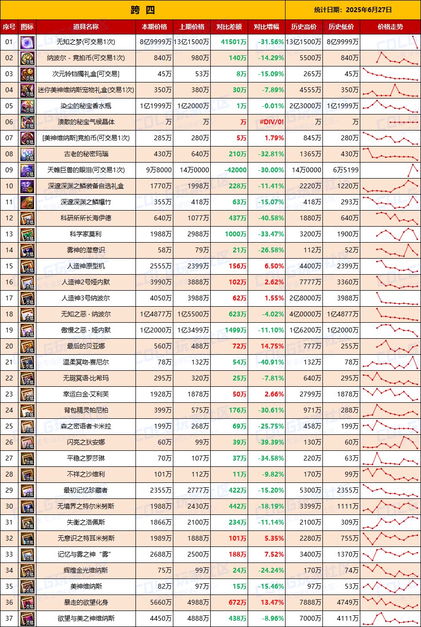Click the crystal icon for 古老的秘密玛瑙

coord(27,154)
